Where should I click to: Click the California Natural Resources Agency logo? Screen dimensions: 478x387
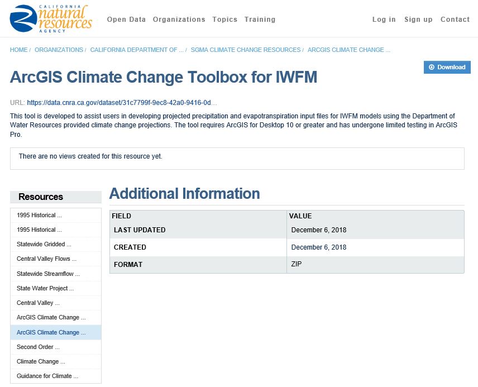51,18
